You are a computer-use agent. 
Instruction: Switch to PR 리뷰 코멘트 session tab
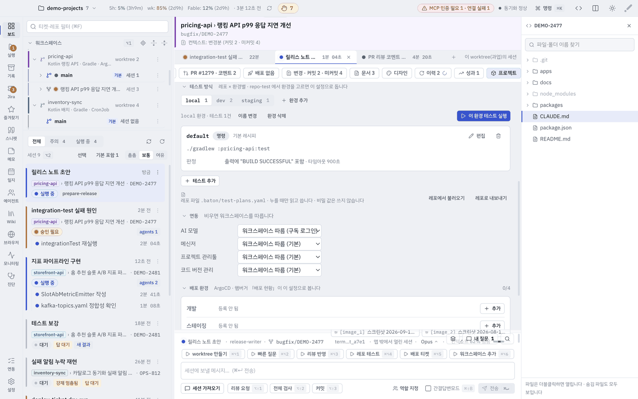[x=397, y=57]
